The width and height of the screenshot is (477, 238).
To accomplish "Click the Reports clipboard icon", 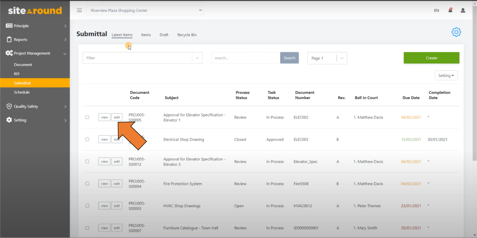I will click(9, 39).
